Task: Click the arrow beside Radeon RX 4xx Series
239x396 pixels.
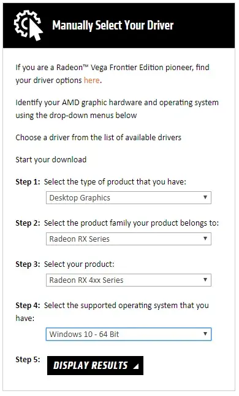Action: [x=205, y=280]
